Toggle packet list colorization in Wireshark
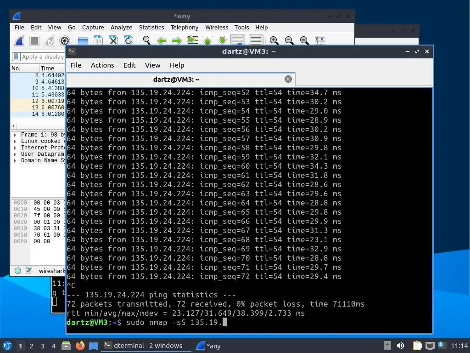The image size is (470, 353). pyautogui.click(x=256, y=40)
